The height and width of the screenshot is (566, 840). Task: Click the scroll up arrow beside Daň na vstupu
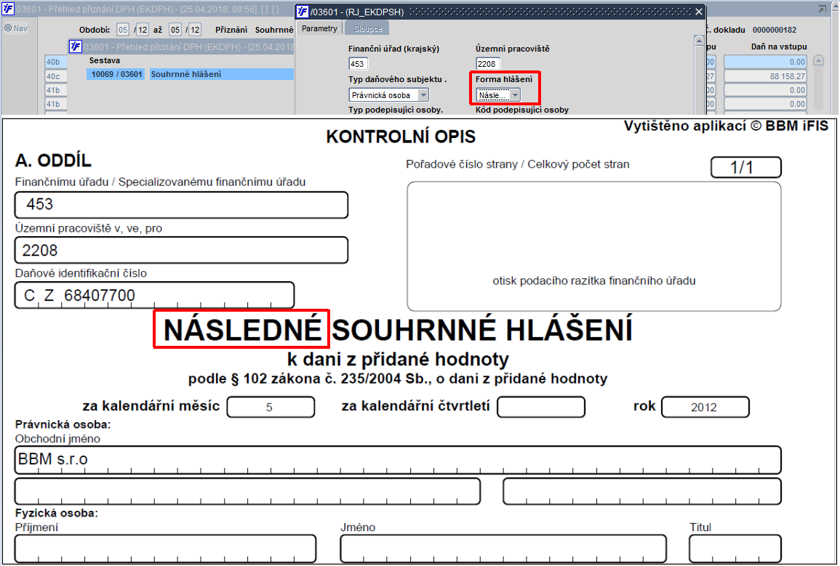[x=818, y=60]
